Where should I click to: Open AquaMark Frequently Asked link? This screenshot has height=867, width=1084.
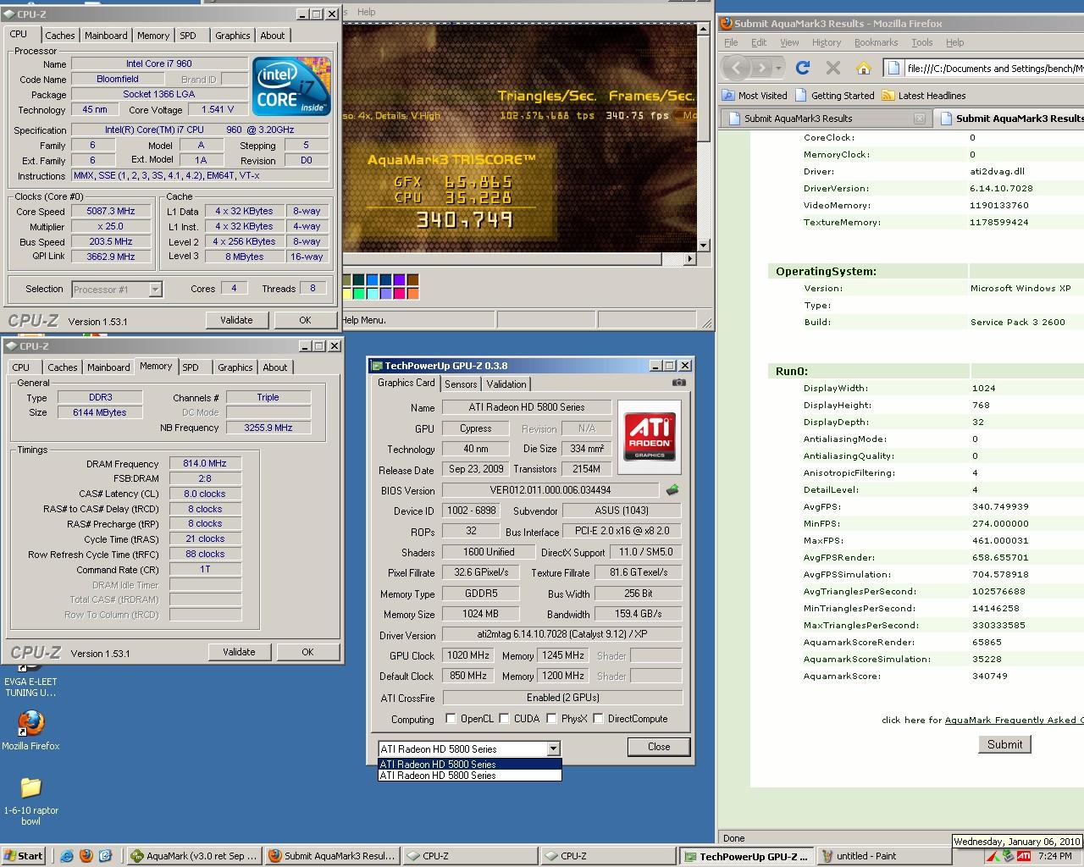tap(1014, 720)
